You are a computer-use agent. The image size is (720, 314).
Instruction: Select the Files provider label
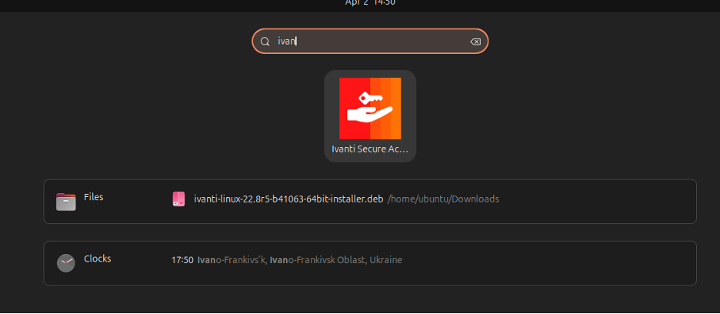(94, 197)
